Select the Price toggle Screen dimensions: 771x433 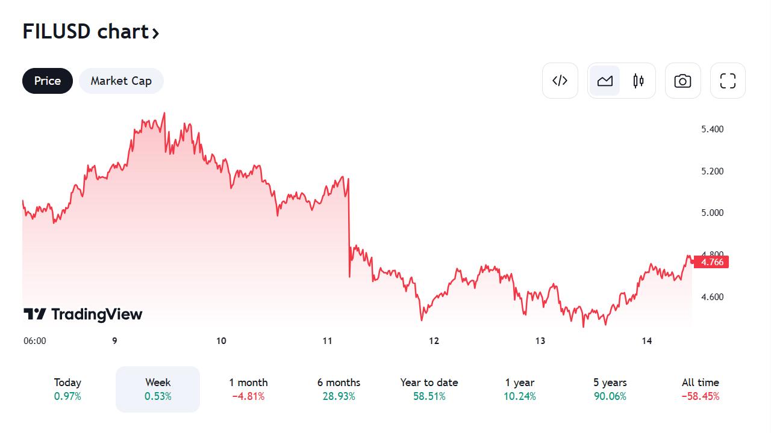[x=48, y=81]
